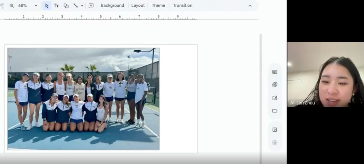Click the paint format roller icon
Image resolution: width=364 pixels, height=164 pixels.
[x=2, y=6]
